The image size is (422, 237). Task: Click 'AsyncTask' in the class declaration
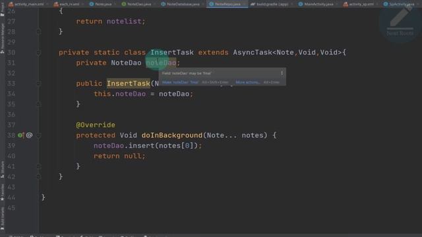tap(253, 53)
